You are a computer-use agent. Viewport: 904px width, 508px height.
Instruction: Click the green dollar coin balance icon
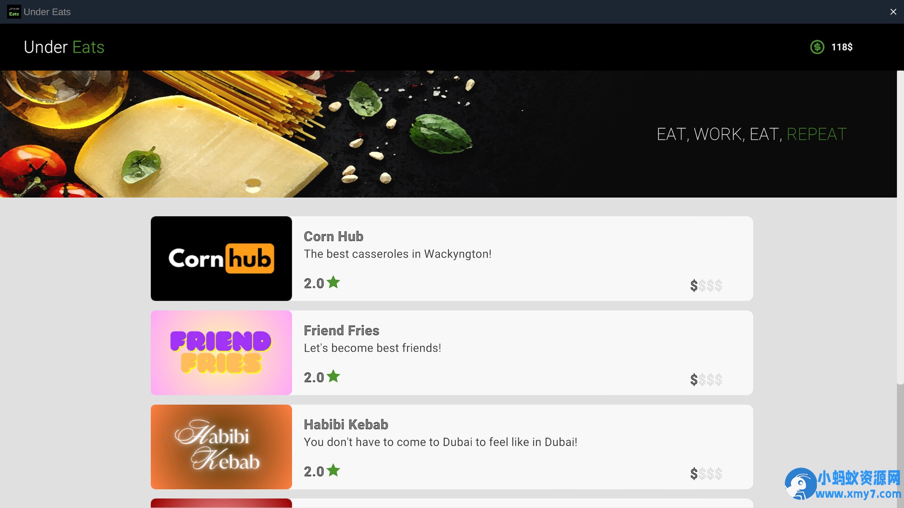817,47
